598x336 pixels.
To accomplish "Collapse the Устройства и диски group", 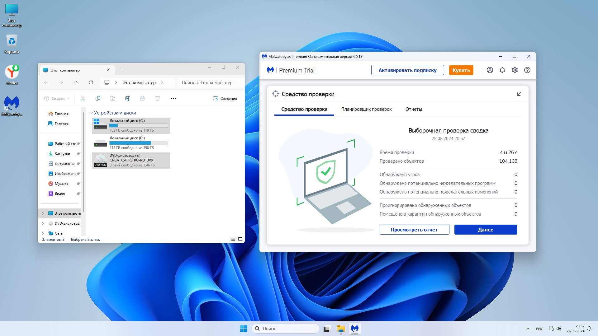I will tap(91, 113).
